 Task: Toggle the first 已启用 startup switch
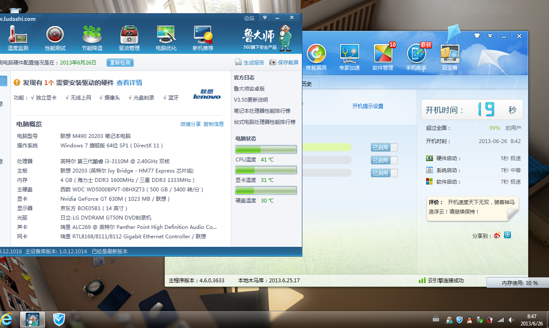pyautogui.click(x=384, y=147)
